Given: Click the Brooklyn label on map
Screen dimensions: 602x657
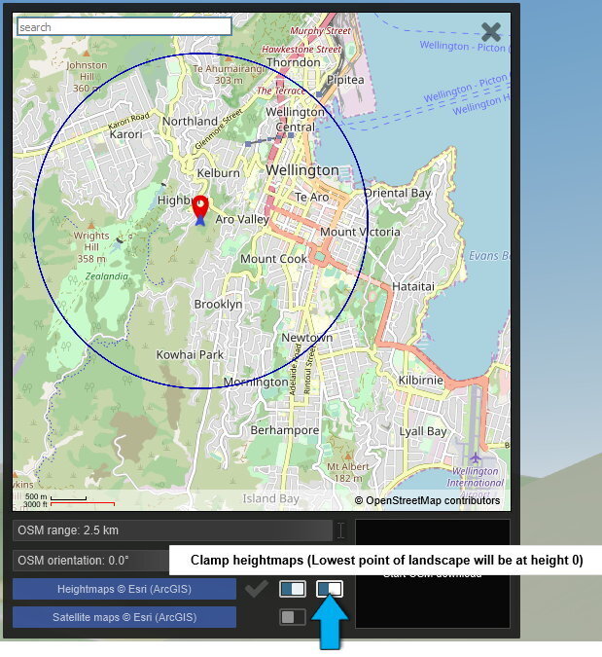Looking at the screenshot, I should (218, 304).
